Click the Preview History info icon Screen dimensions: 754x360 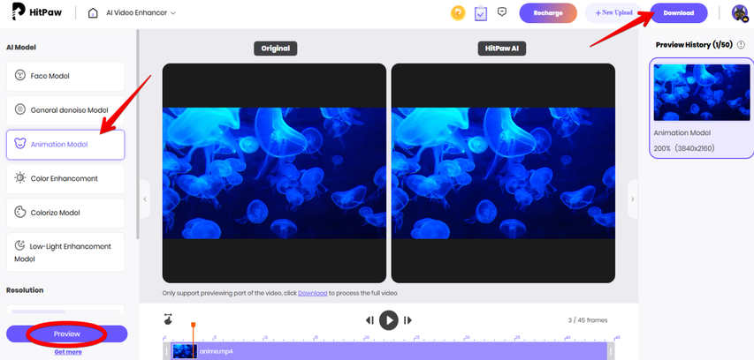[741, 45]
